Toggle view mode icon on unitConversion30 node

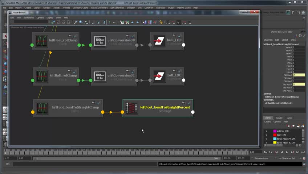(133, 36)
